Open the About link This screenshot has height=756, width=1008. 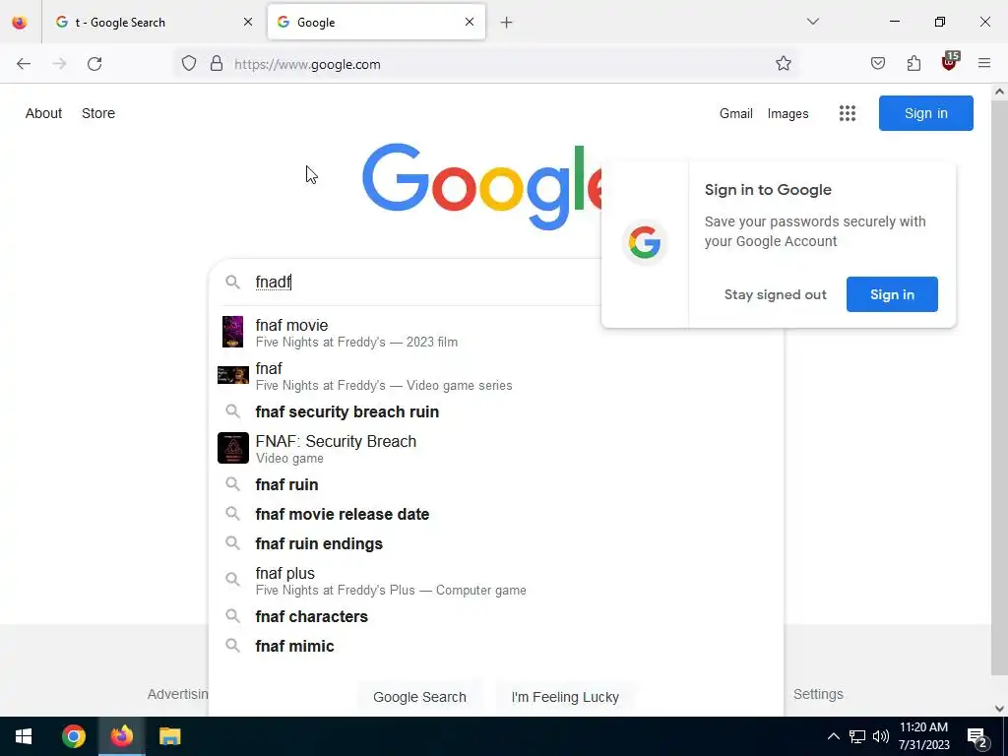pyautogui.click(x=43, y=113)
